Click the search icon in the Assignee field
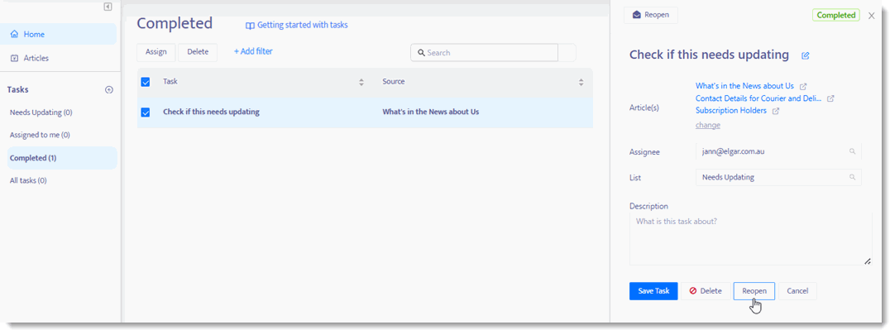Viewport: 890px width, 330px height. coord(852,151)
